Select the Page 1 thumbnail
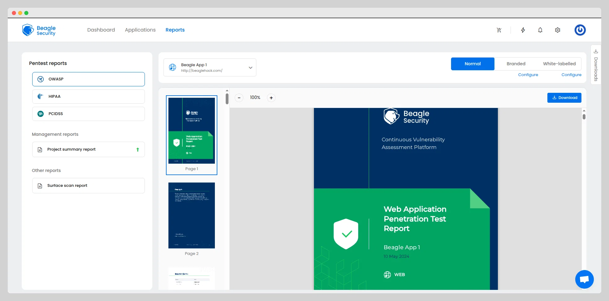 [192, 135]
